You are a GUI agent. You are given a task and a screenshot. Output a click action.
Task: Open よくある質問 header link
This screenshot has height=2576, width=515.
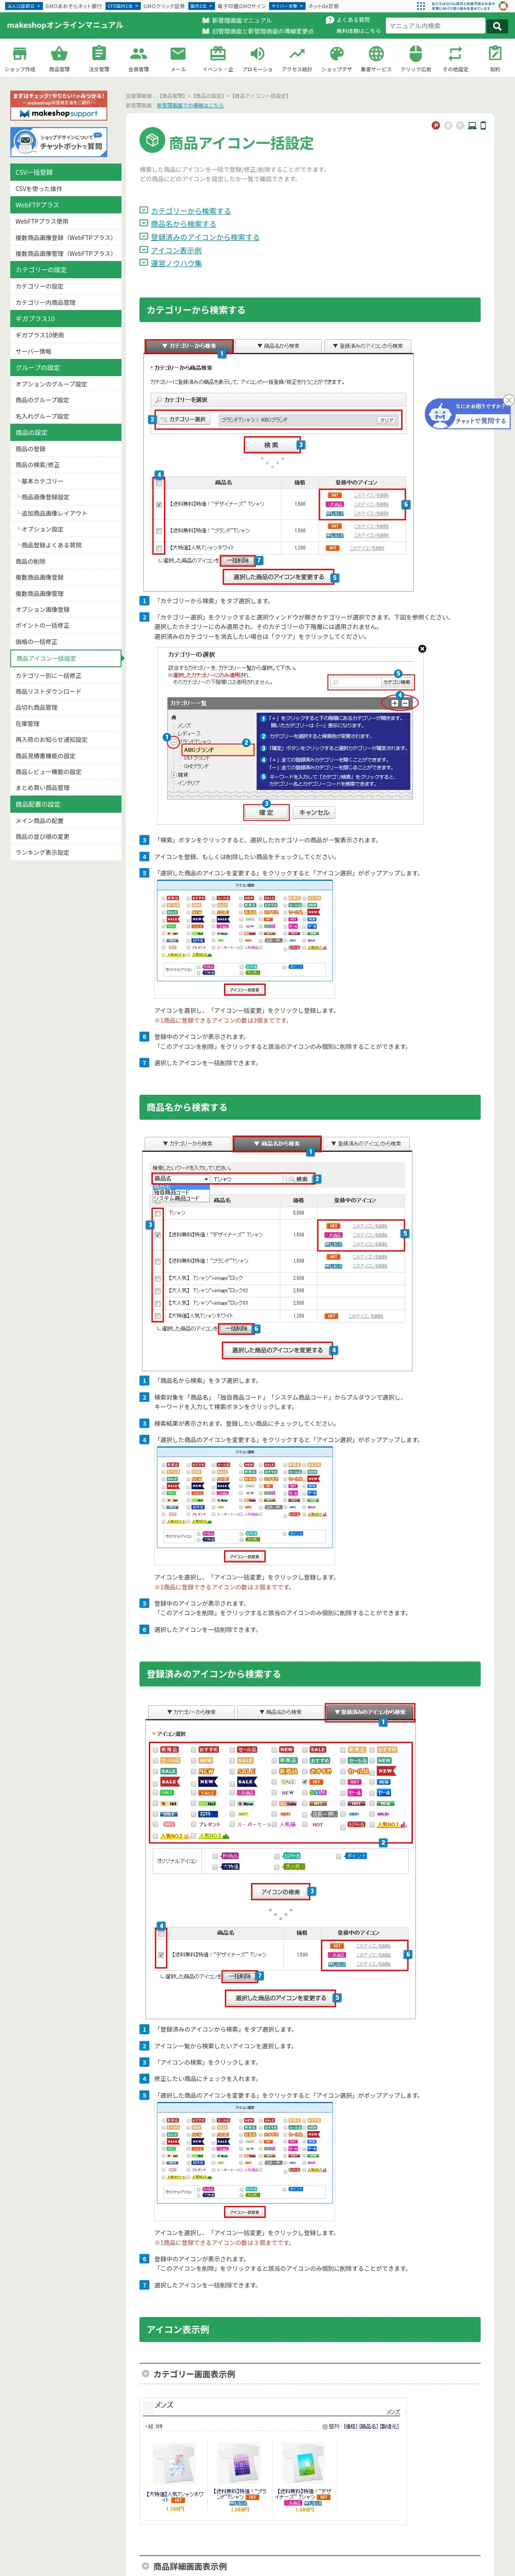pyautogui.click(x=348, y=20)
